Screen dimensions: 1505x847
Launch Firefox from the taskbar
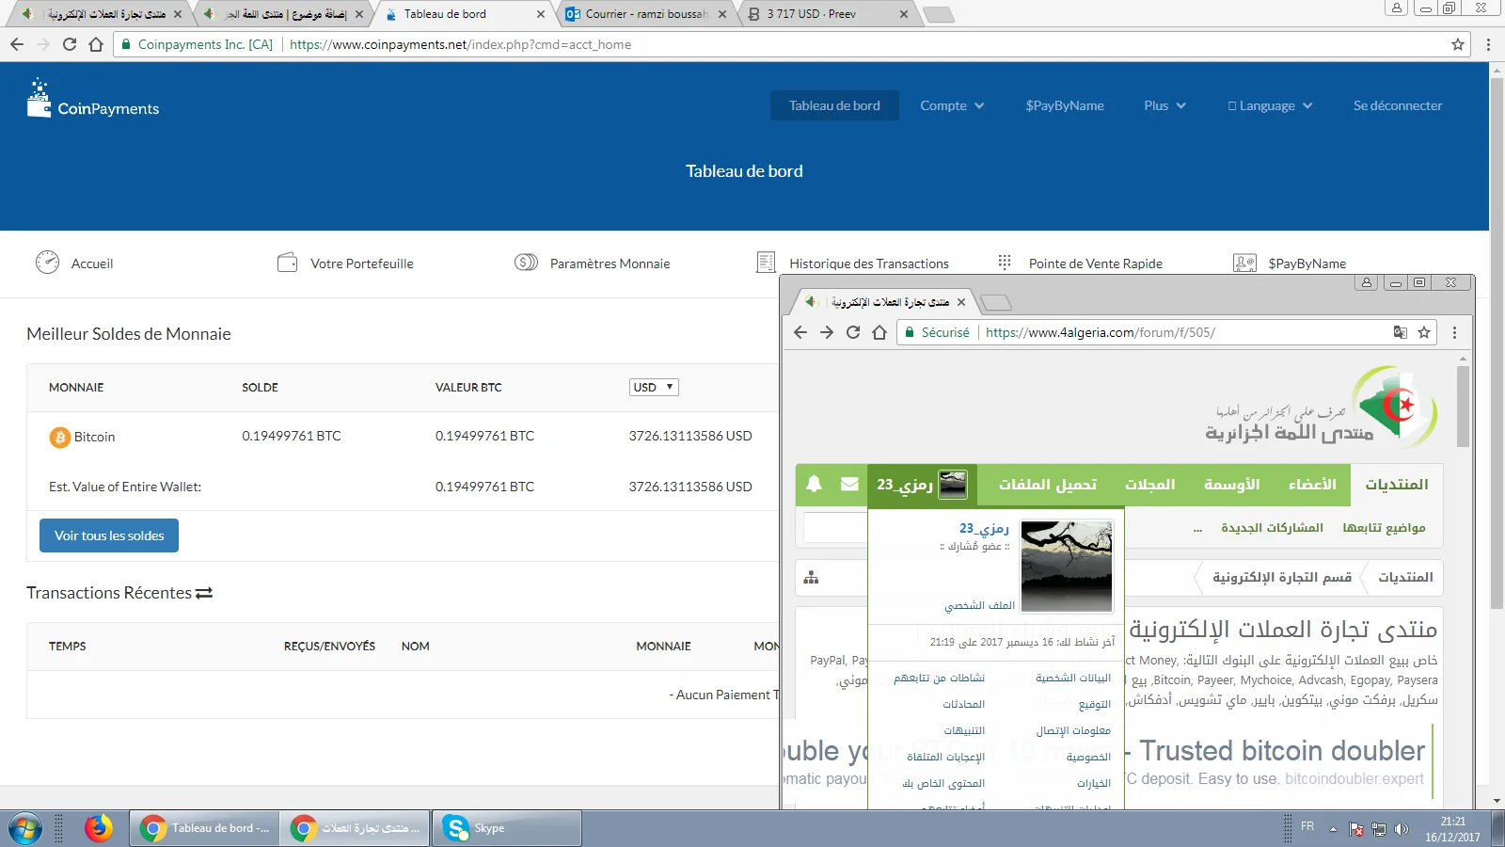pyautogui.click(x=98, y=828)
